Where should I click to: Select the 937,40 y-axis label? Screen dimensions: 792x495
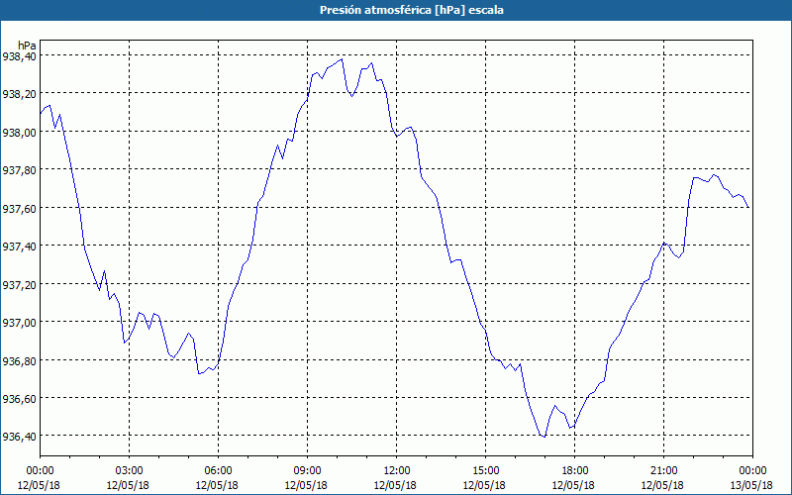[19, 246]
